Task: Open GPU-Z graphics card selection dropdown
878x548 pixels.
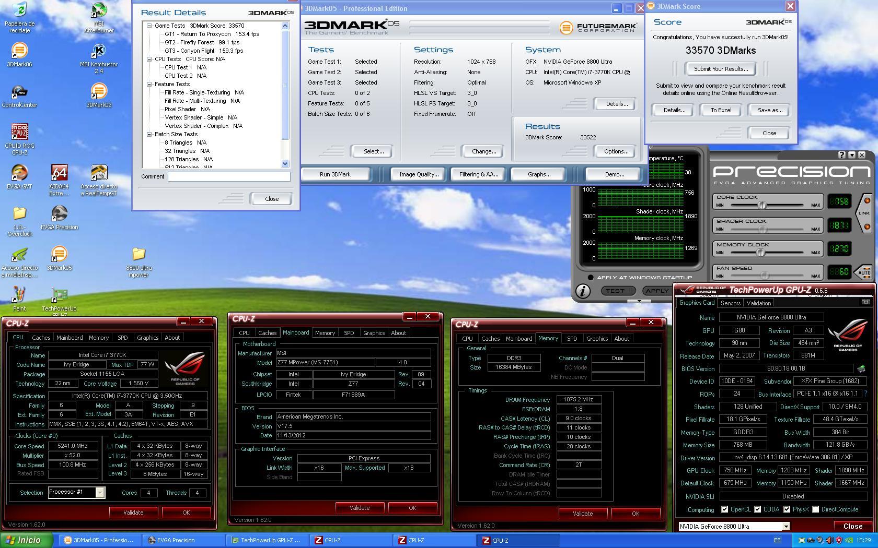Action: coord(785,527)
